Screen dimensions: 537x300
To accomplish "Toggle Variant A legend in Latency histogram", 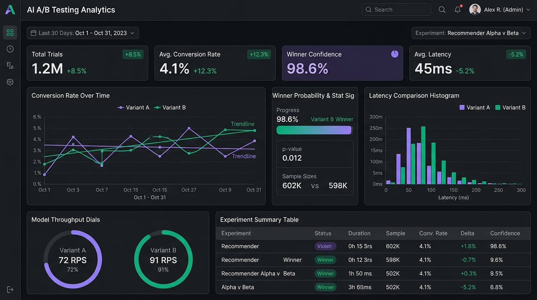I will click(x=475, y=107).
